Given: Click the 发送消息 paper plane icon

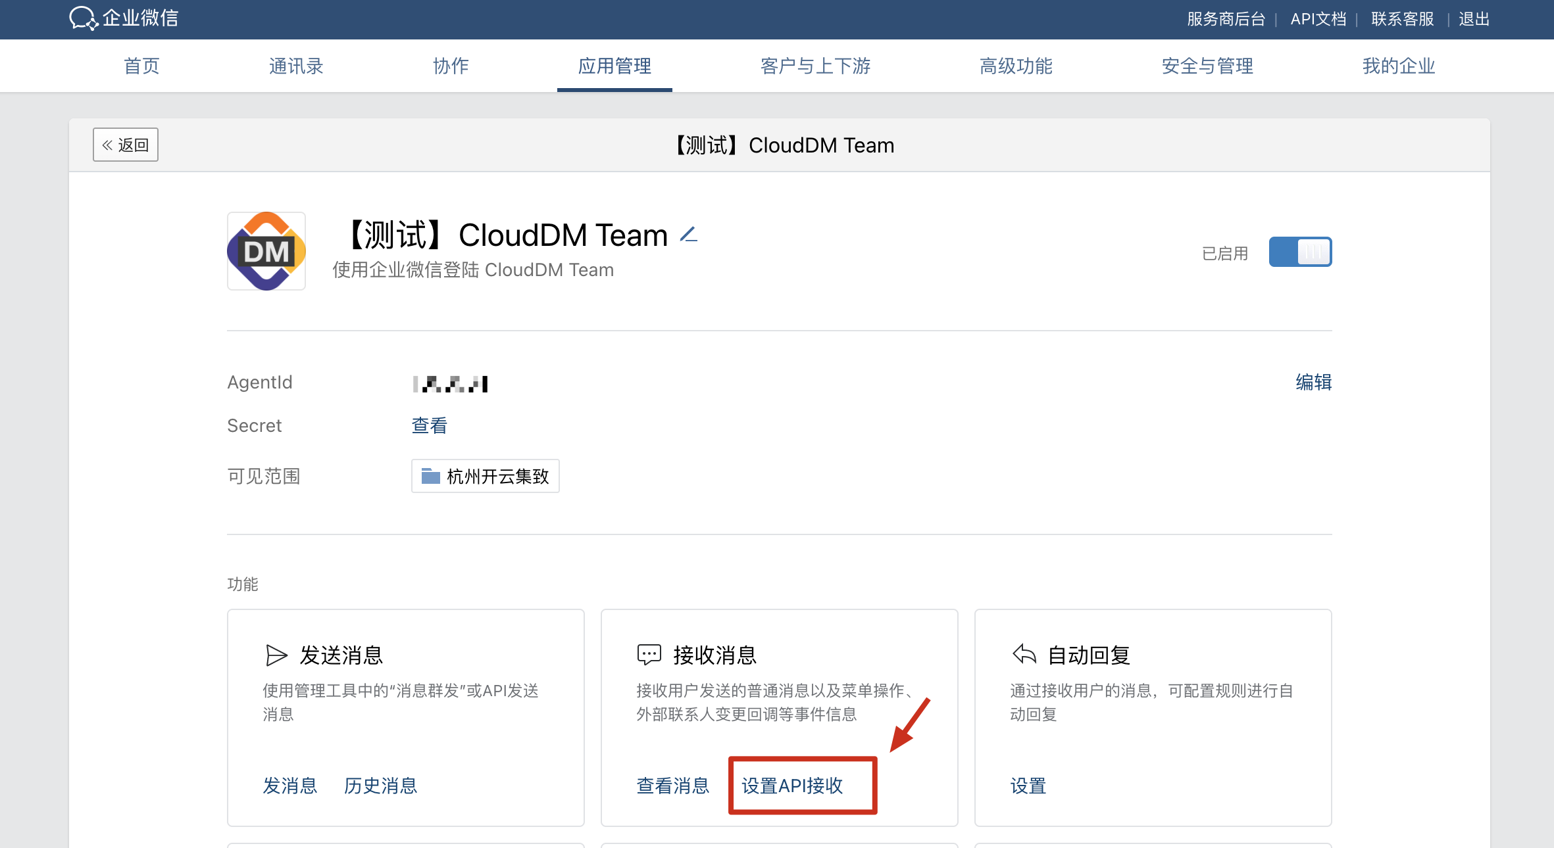Looking at the screenshot, I should coord(276,655).
